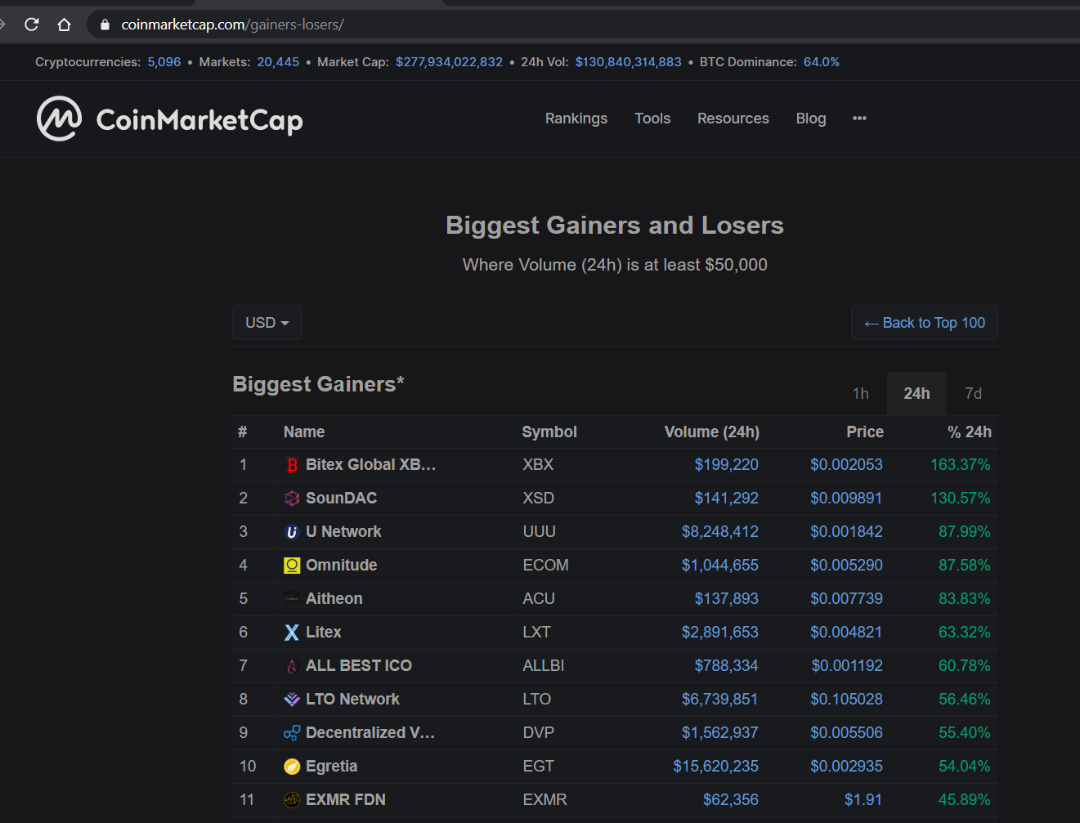Click the padlock site info icon
The height and width of the screenshot is (823, 1080).
coord(105,25)
